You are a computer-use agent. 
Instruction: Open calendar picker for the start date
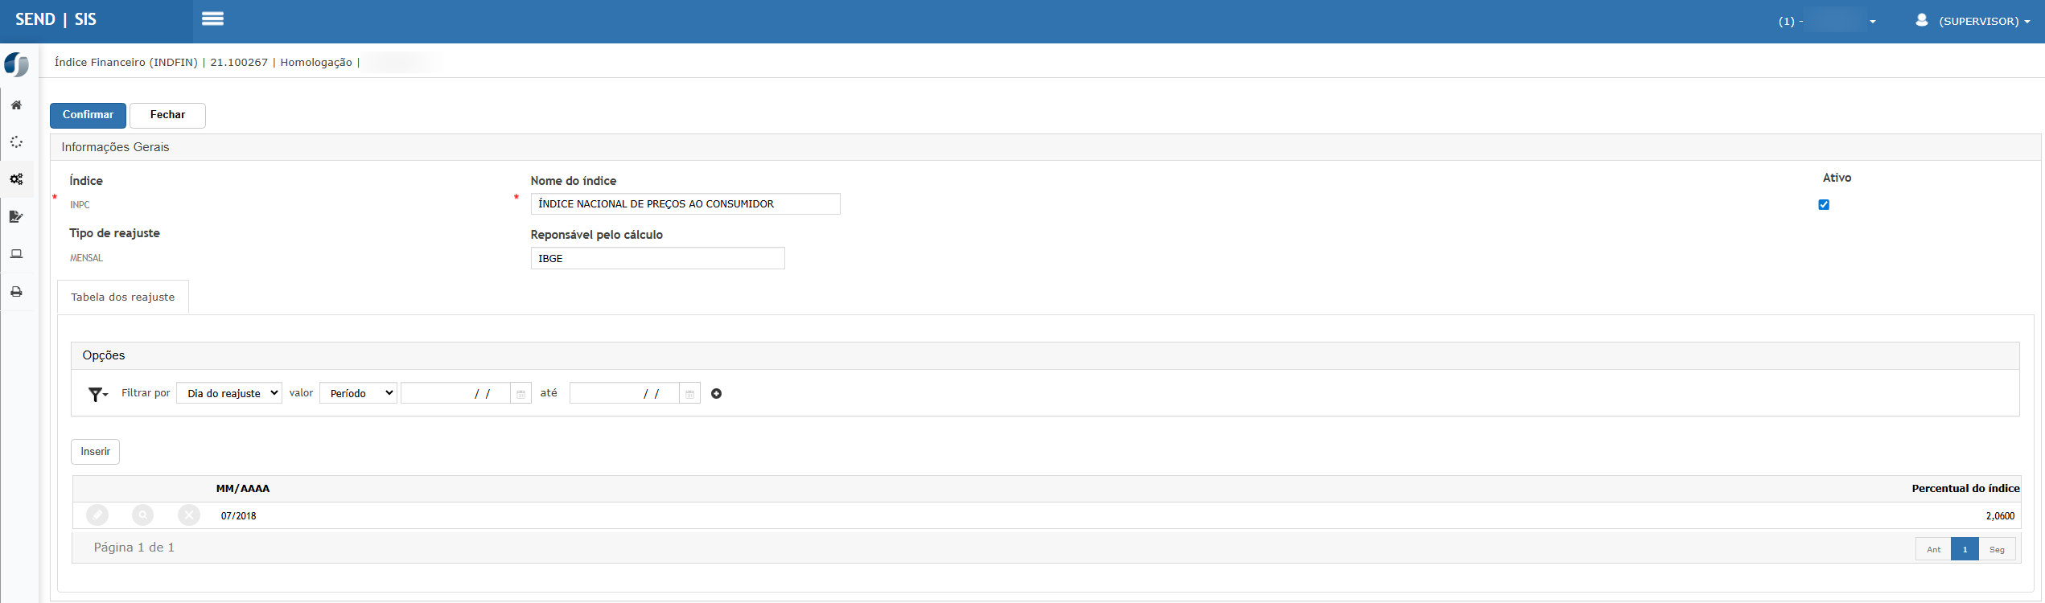(521, 393)
